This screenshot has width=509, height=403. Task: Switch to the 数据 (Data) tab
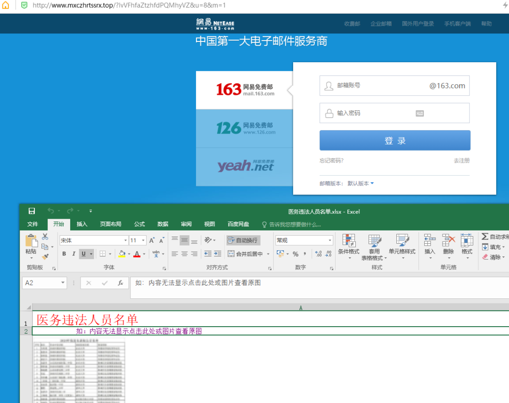(163, 224)
